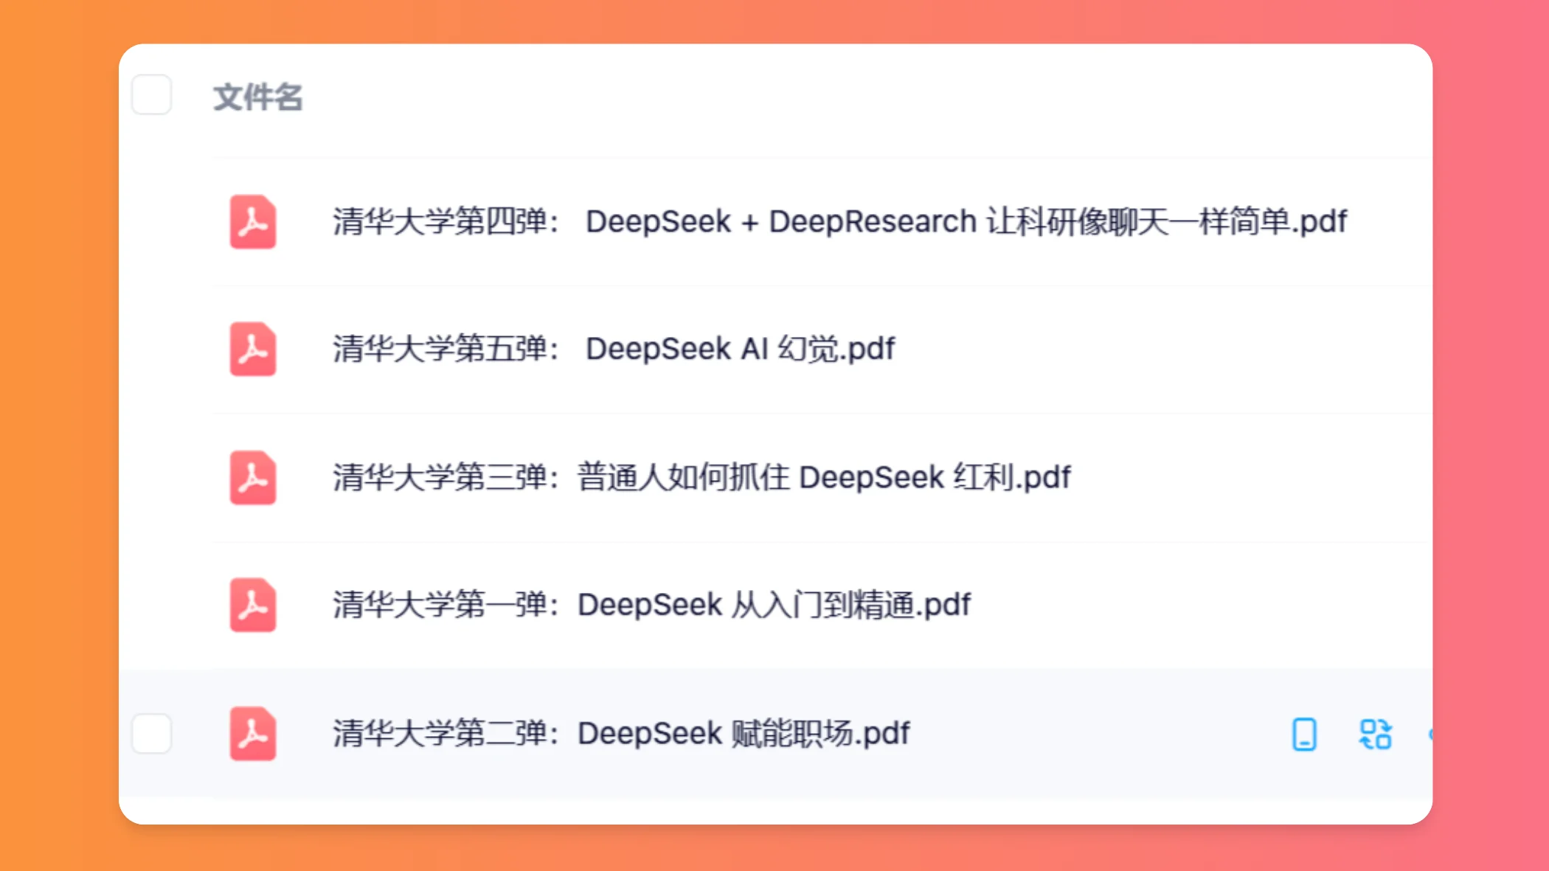Select the expand arrow on the right edge
Image resolution: width=1549 pixels, height=871 pixels.
1427,734
